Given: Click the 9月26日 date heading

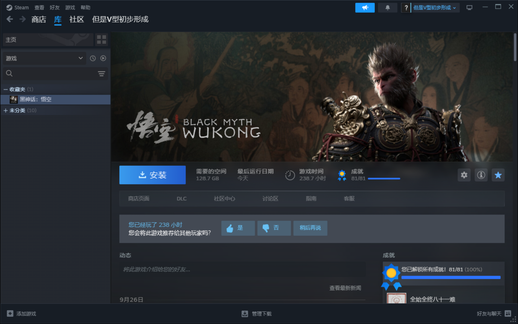Looking at the screenshot, I should pyautogui.click(x=131, y=300).
